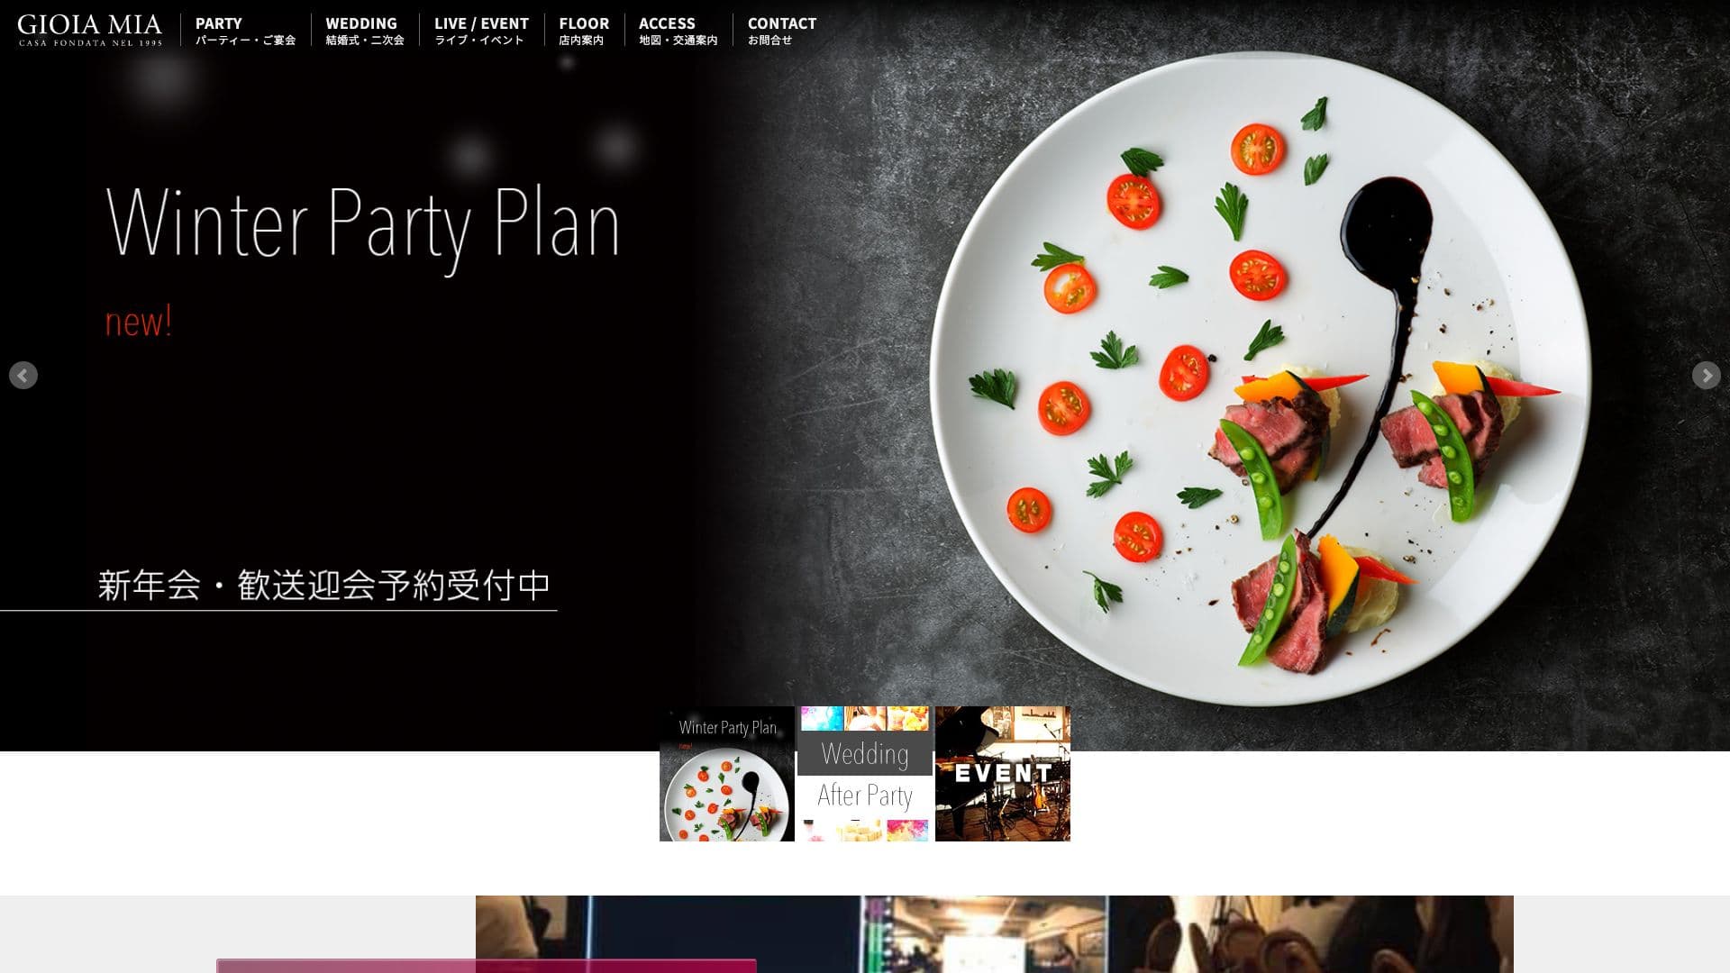The height and width of the screenshot is (973, 1730).
Task: Open the PARTY menu item
Action: [245, 30]
